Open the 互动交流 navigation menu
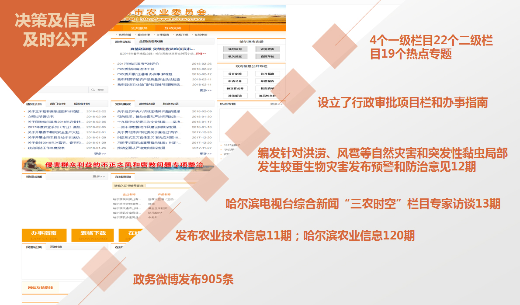 pos(173,28)
